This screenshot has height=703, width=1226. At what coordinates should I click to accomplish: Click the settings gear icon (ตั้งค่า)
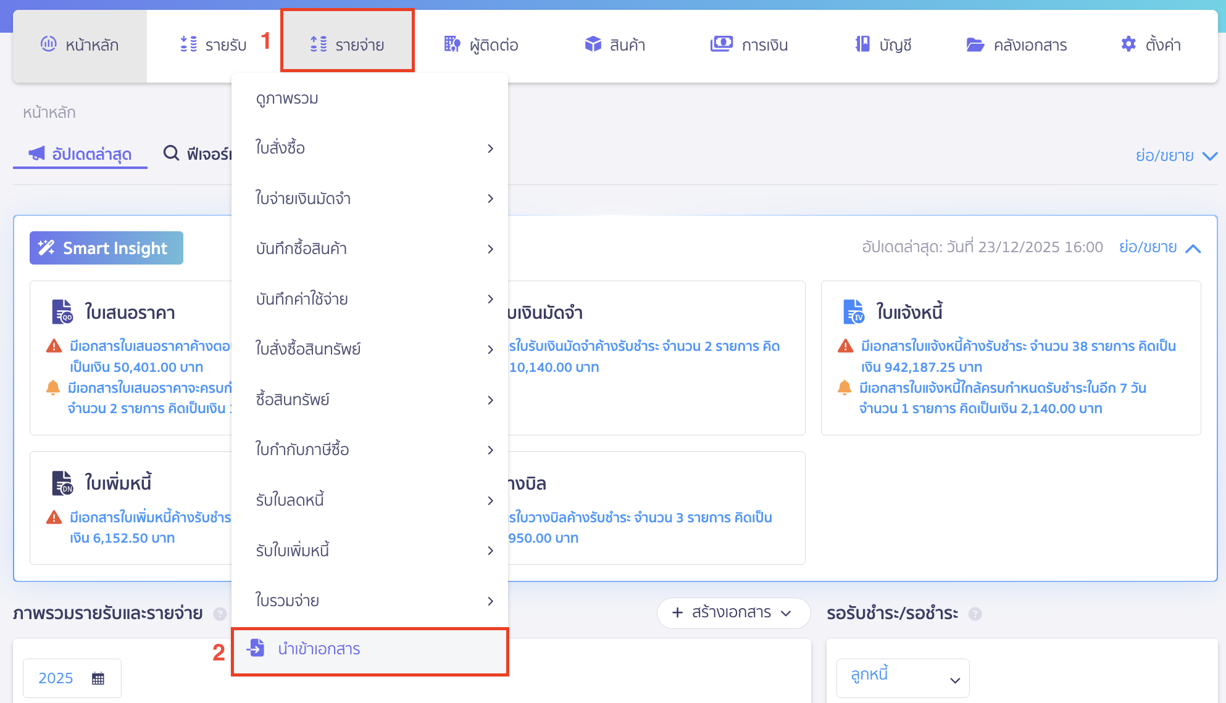(1128, 44)
